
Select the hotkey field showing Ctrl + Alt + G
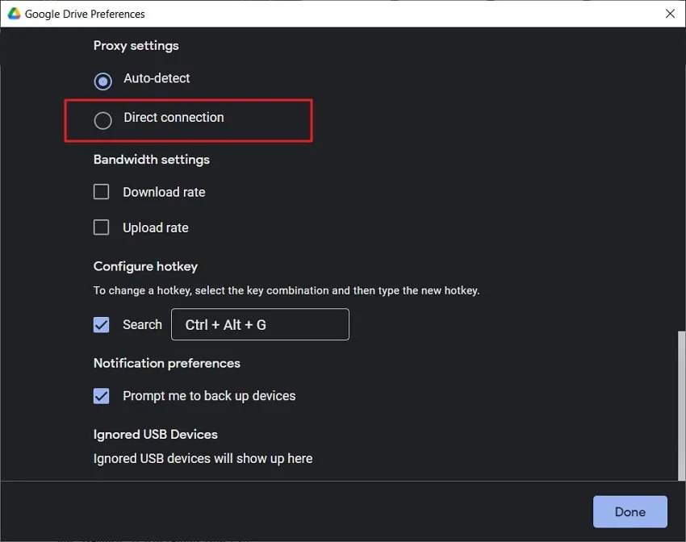259,324
